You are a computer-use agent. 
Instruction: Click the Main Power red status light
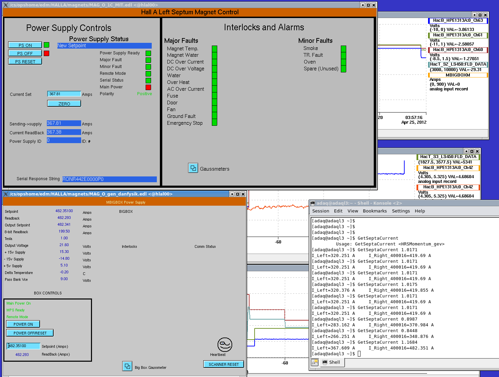[x=148, y=87]
